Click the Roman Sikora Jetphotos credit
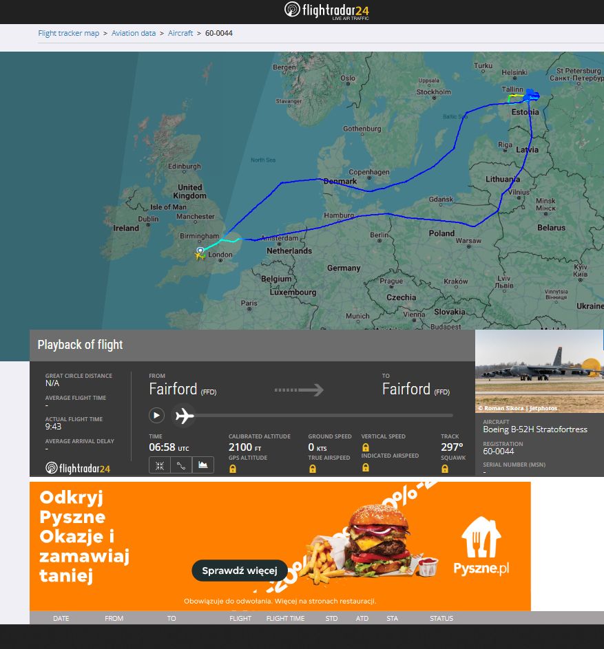 [517, 408]
